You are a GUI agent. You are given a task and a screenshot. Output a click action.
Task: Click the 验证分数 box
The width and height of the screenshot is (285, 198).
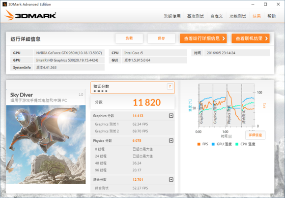(133, 88)
